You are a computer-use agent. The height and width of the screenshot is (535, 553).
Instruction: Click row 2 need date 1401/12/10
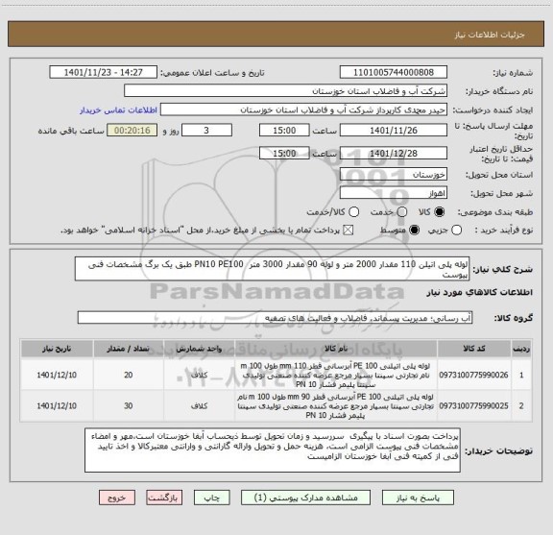coord(57,406)
